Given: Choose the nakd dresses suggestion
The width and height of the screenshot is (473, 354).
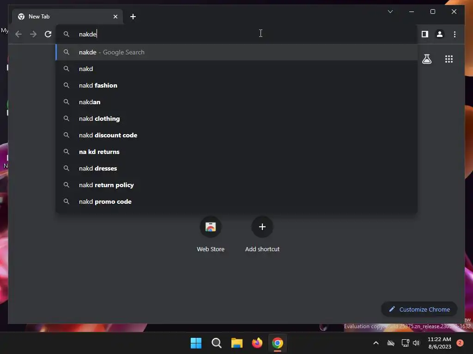Looking at the screenshot, I should click(236, 168).
